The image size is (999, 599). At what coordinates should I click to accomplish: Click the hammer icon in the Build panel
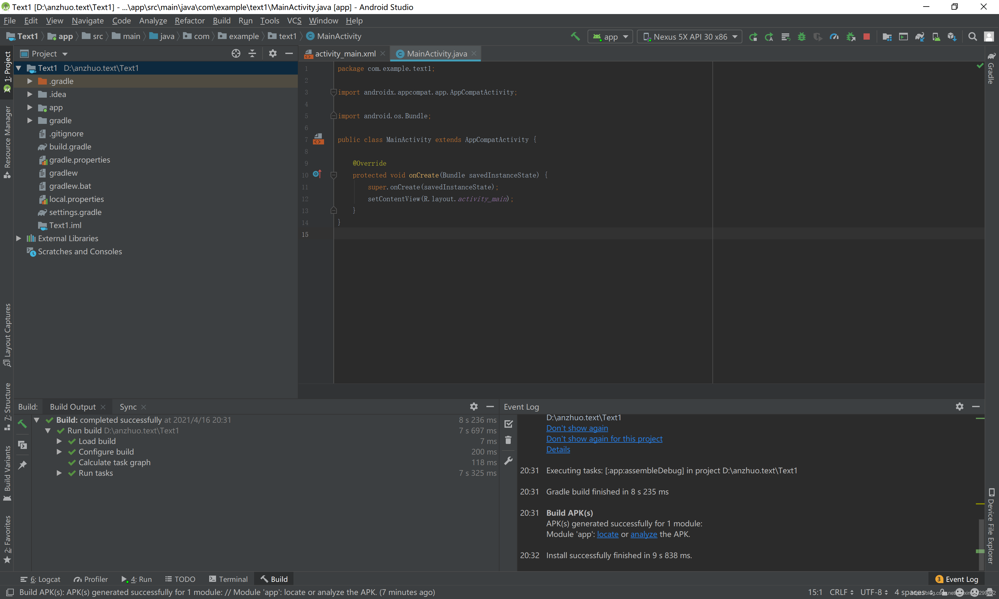[x=22, y=423]
